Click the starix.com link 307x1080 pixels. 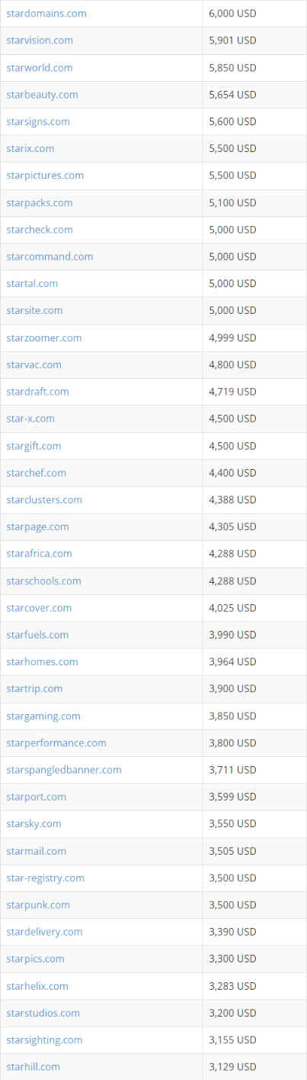point(30,148)
